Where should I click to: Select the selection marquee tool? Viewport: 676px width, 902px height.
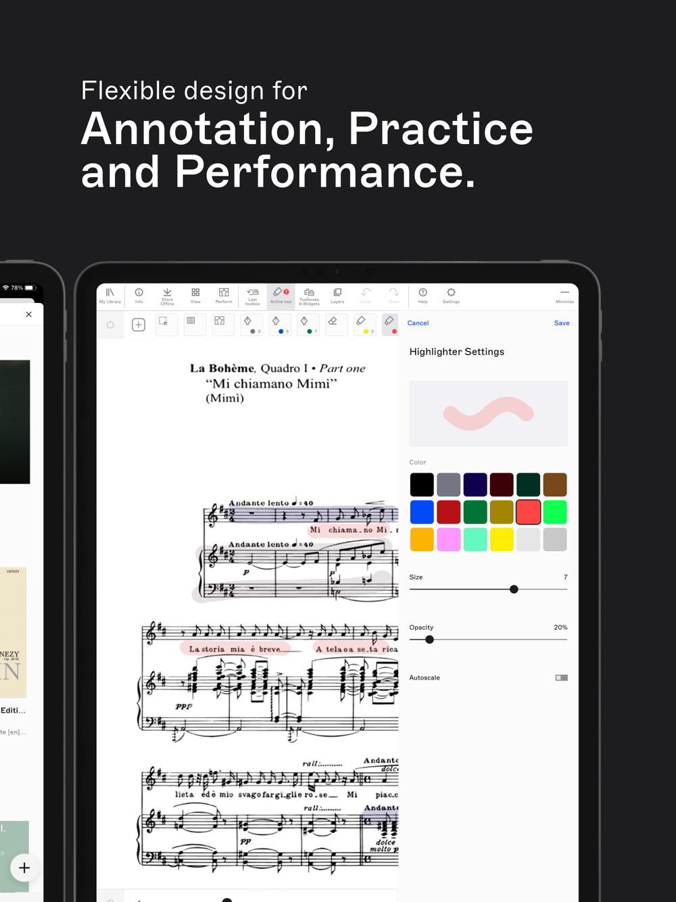[x=166, y=325]
